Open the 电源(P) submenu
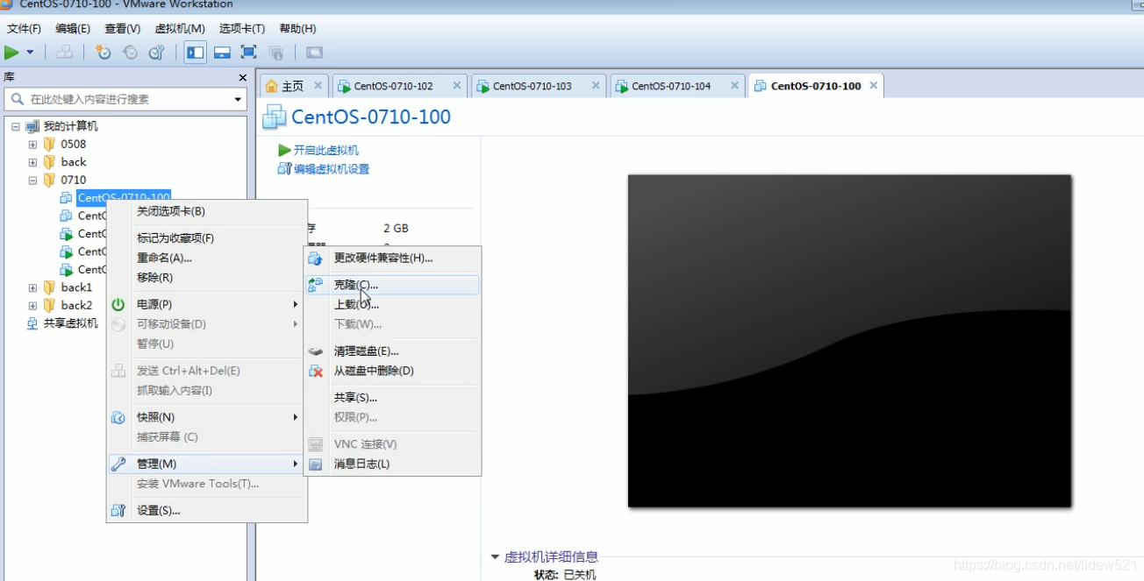The height and width of the screenshot is (581, 1144). [207, 304]
